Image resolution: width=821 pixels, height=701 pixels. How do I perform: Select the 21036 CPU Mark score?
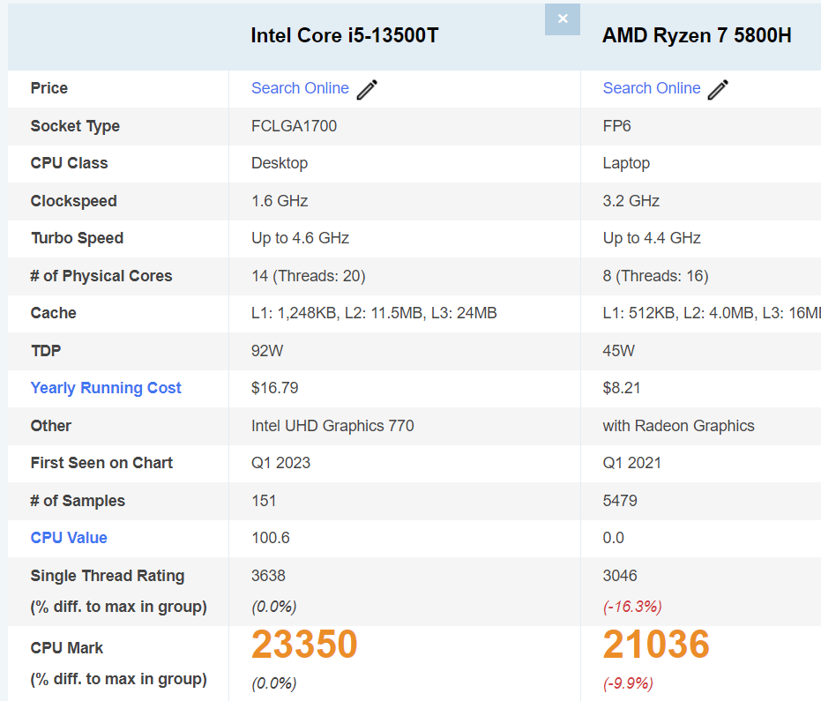click(656, 645)
